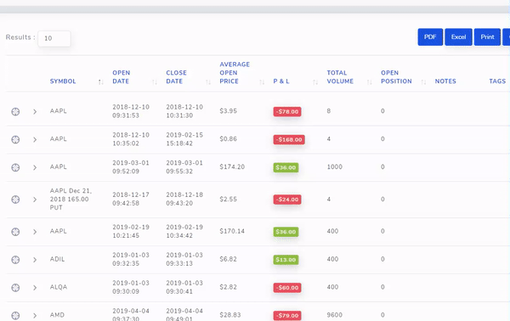
Task: Export the table as PDF
Action: tap(430, 37)
